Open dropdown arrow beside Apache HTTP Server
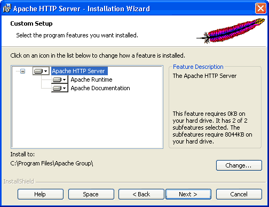269x207 pixels. [46, 71]
